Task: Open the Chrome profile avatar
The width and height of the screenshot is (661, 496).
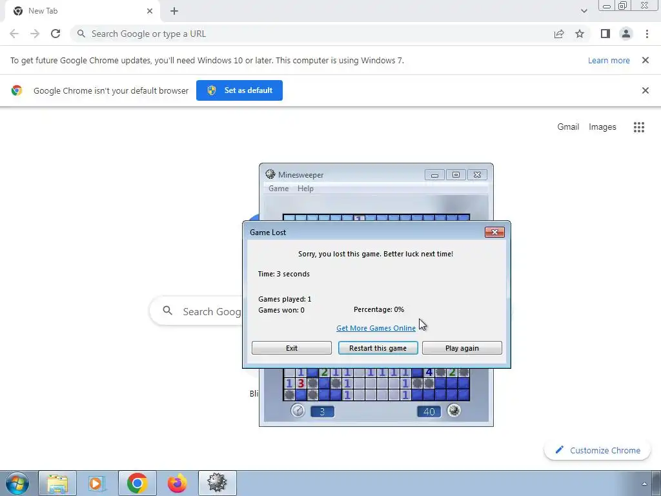Action: click(626, 34)
